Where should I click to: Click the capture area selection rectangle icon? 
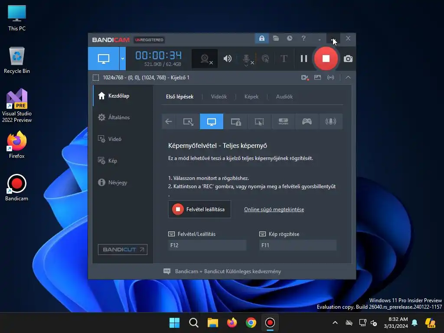96,78
